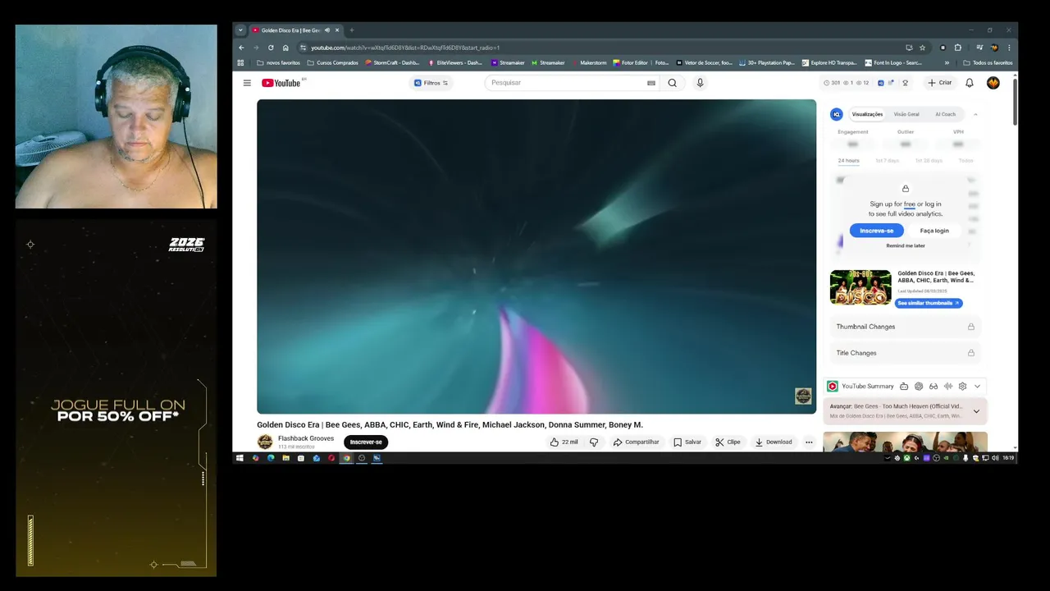Screen dimensions: 1050x591
Task: Subscribe via the Inscrever-se channel button
Action: point(366,442)
